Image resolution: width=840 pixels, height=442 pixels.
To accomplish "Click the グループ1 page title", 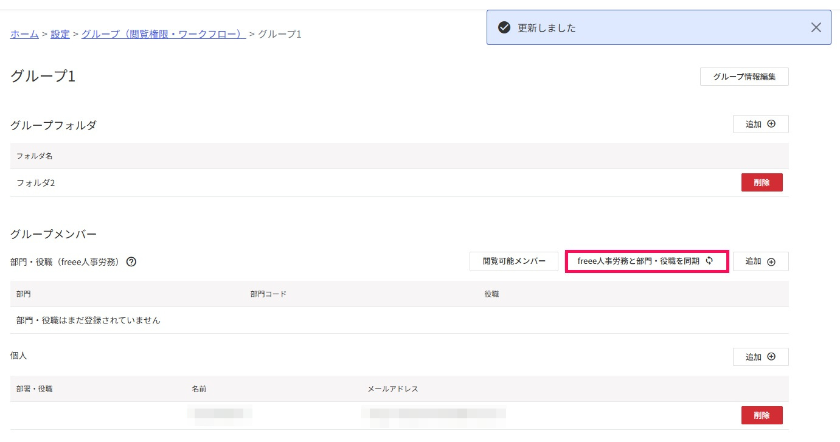I will point(43,77).
